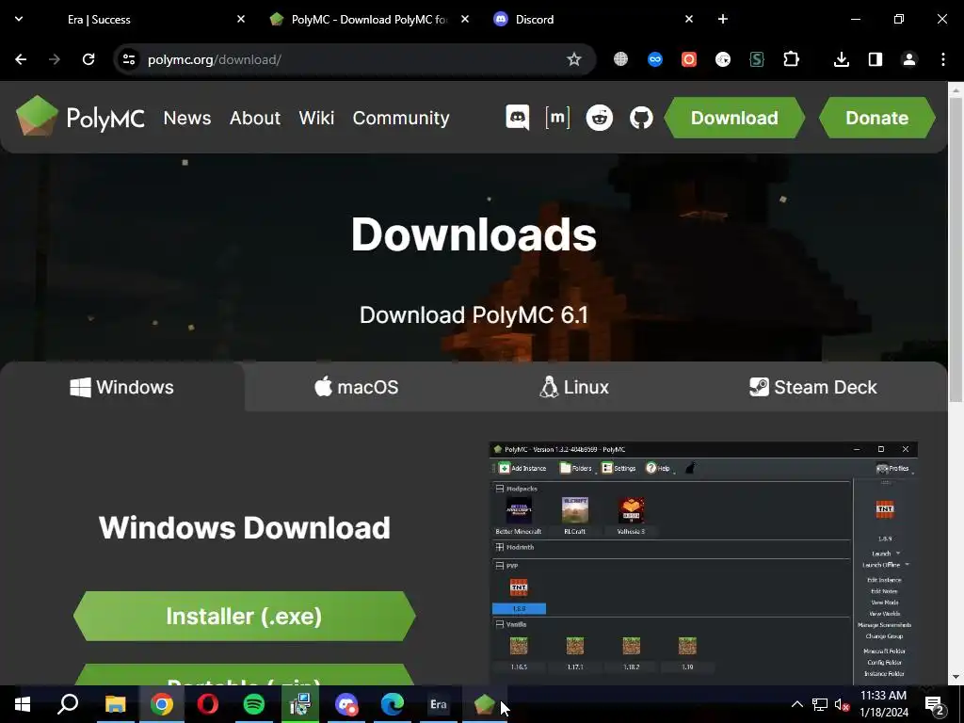The image size is (964, 723).
Task: Open Spotify from the taskbar
Action: (x=253, y=704)
